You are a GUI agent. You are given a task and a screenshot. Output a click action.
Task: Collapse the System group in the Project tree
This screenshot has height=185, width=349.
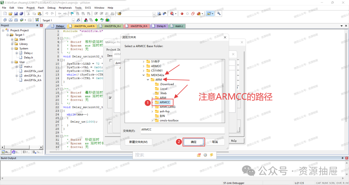pyautogui.click(x=12, y=48)
